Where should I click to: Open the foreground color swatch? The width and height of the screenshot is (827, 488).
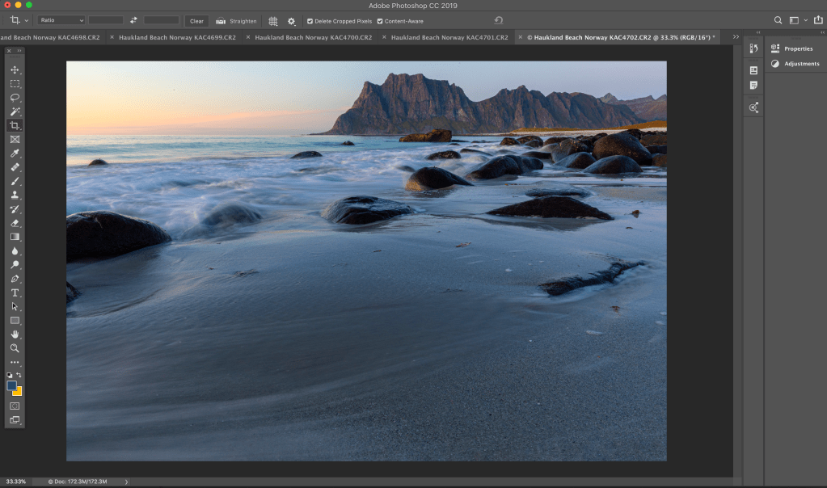12,386
